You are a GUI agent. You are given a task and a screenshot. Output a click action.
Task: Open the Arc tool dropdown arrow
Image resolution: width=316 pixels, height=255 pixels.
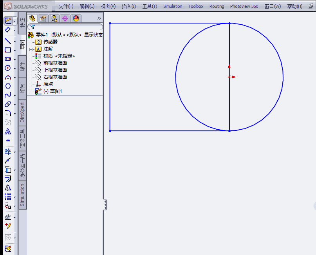15,78
